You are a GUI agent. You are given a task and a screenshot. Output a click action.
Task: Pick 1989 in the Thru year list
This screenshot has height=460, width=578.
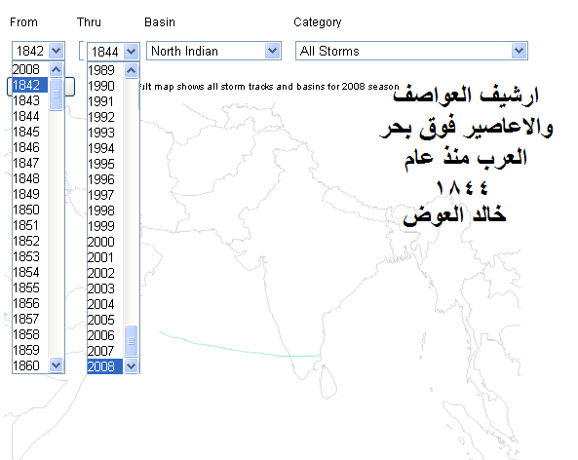click(104, 70)
